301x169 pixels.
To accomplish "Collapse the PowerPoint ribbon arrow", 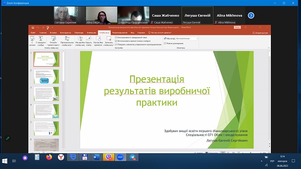I will point(269,48).
